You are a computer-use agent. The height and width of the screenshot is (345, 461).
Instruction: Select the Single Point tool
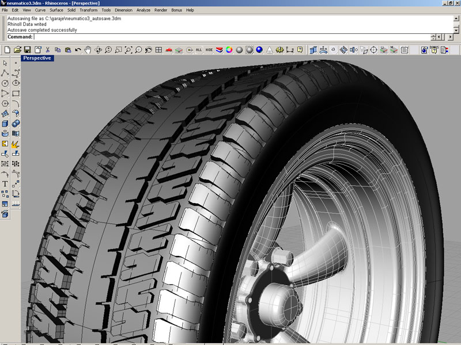[x=16, y=63]
